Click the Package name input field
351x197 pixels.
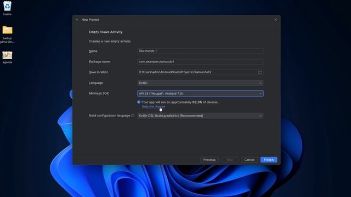(x=200, y=61)
